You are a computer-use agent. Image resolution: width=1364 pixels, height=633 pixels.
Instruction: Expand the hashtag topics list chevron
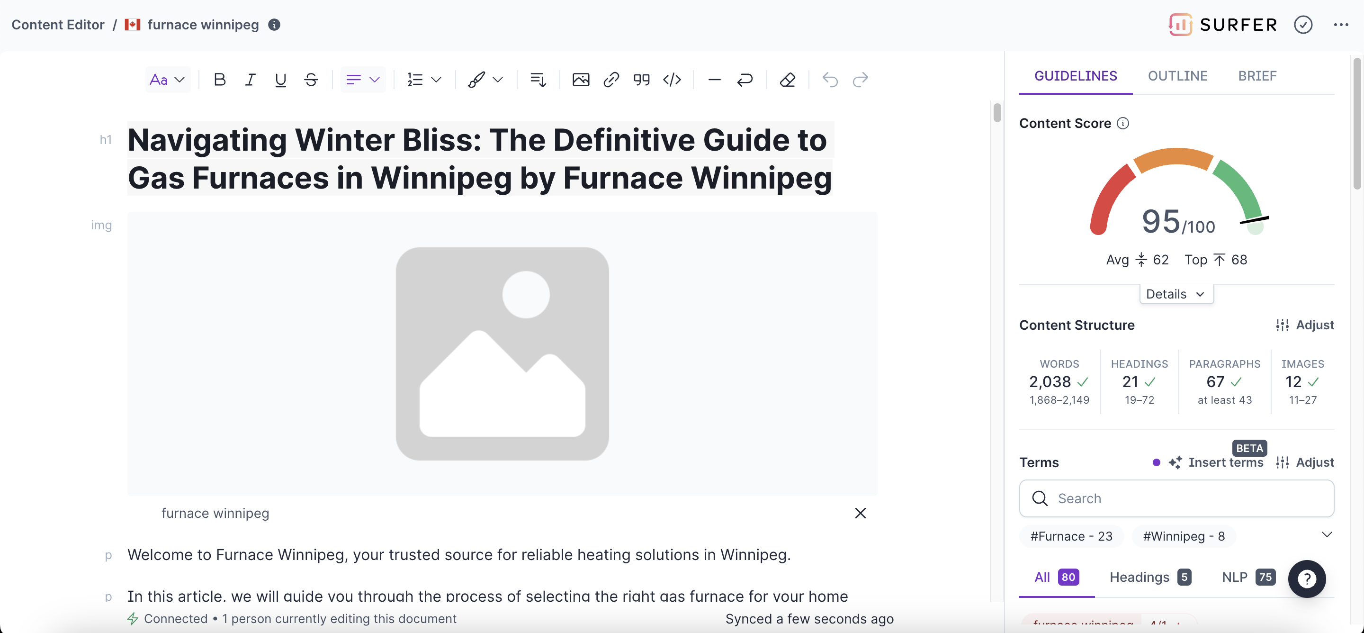pyautogui.click(x=1327, y=535)
